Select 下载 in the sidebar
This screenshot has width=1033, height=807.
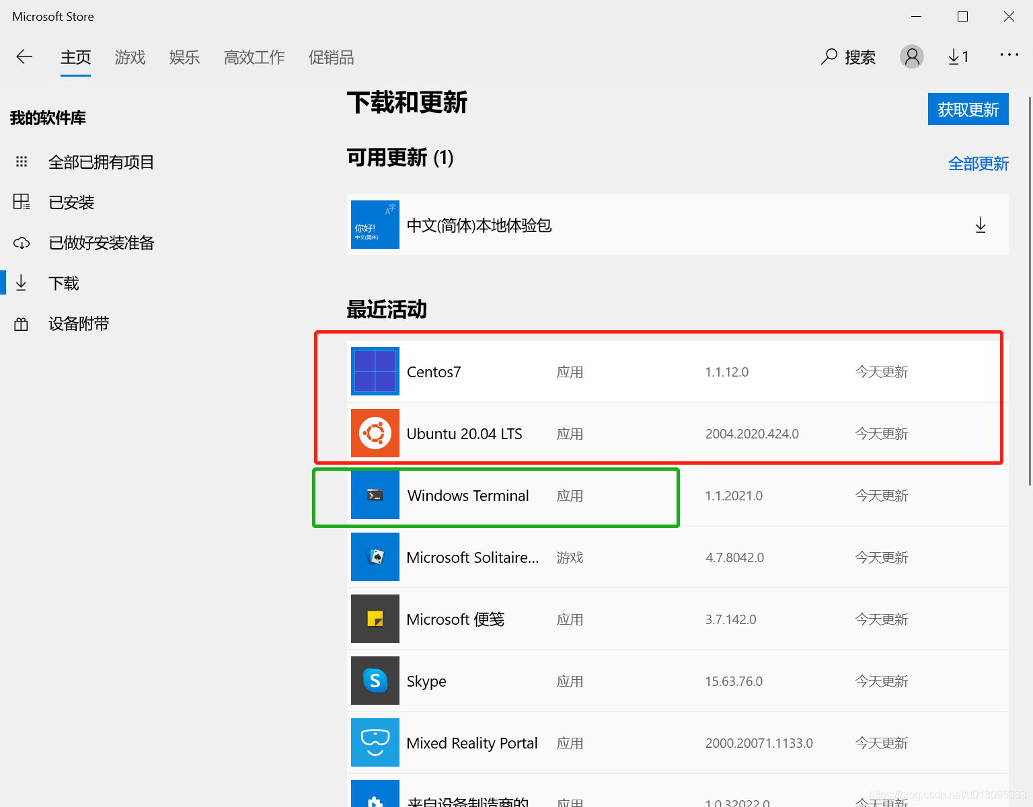pos(64,283)
